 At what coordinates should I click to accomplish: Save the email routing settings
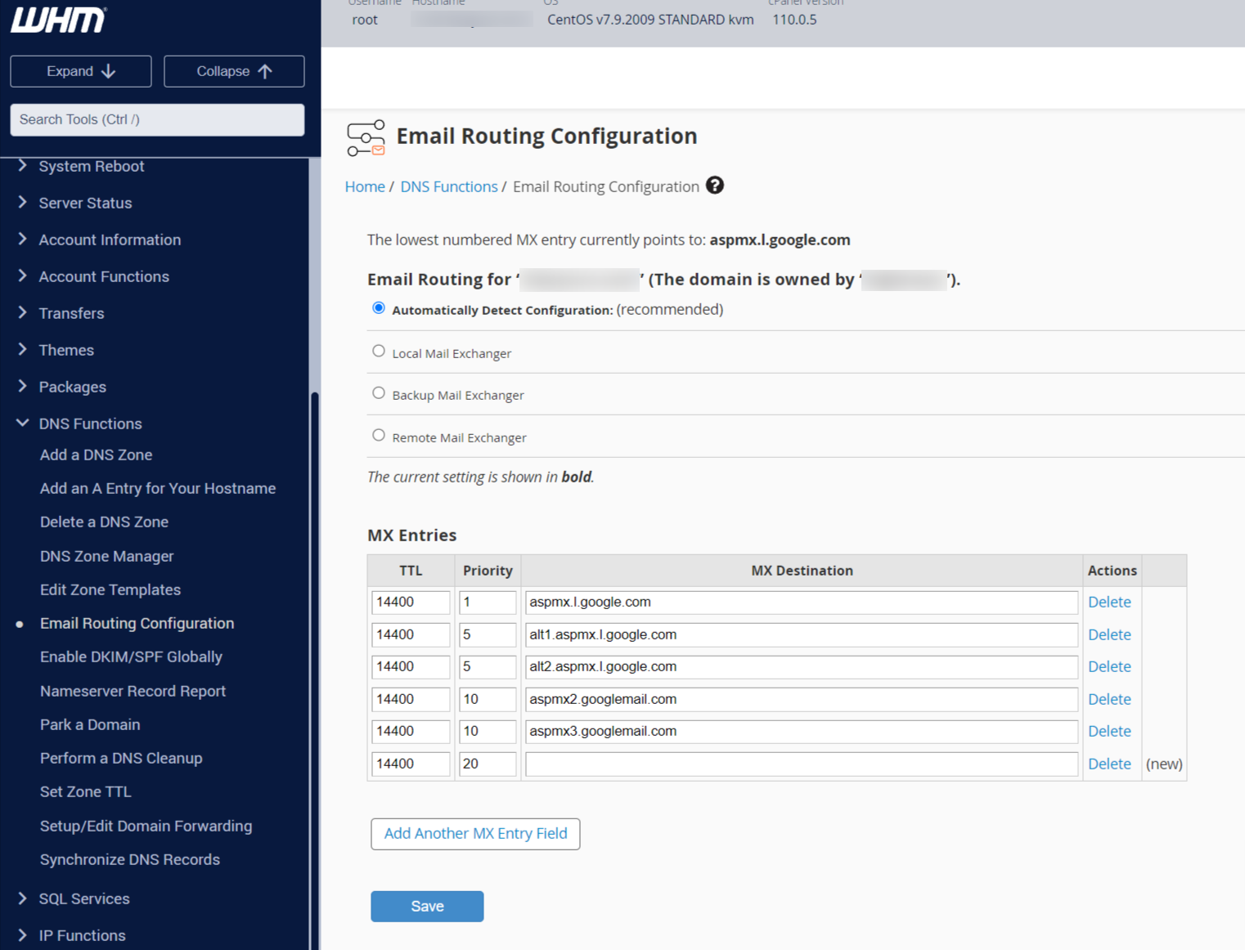coord(427,906)
